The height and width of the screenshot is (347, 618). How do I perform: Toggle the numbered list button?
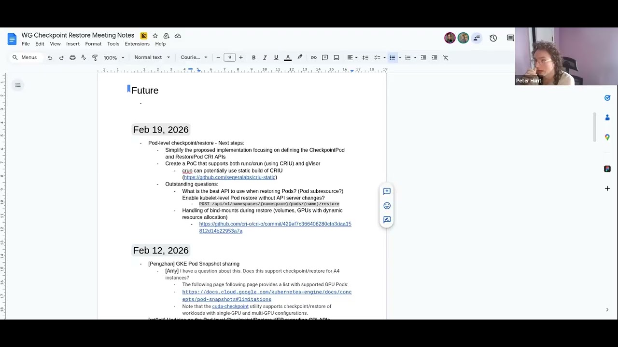click(x=407, y=57)
